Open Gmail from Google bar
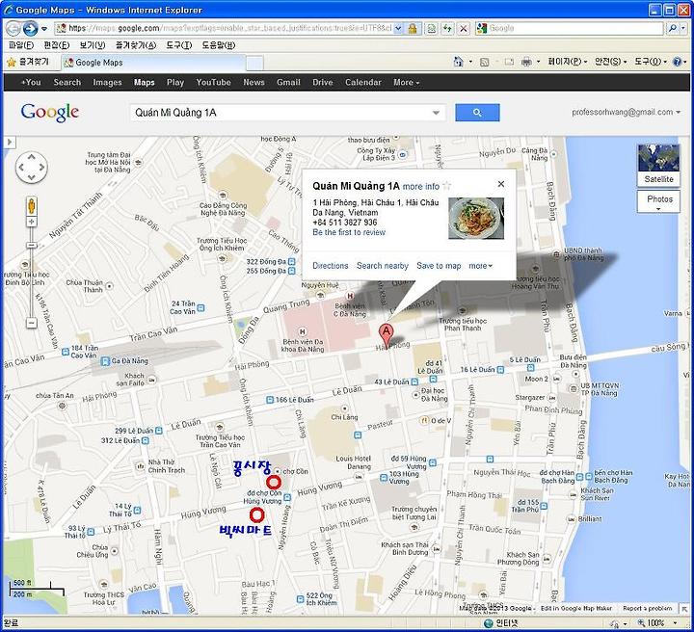 click(288, 82)
